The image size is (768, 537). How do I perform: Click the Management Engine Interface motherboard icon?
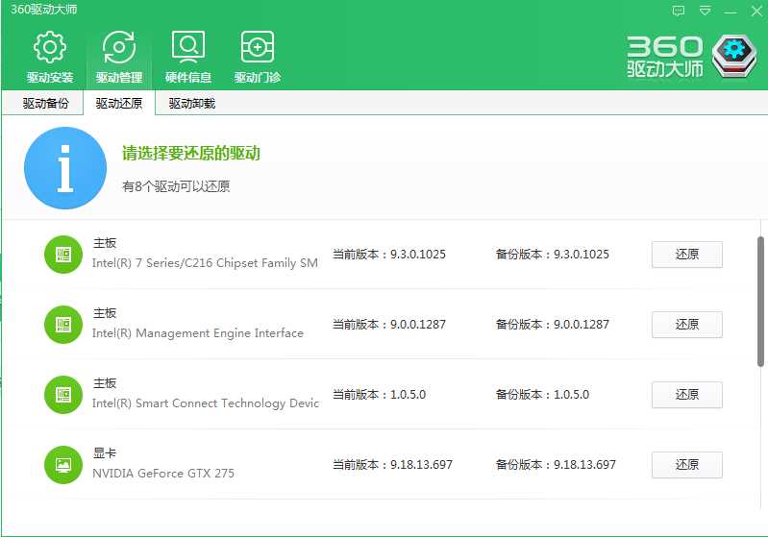(x=63, y=325)
